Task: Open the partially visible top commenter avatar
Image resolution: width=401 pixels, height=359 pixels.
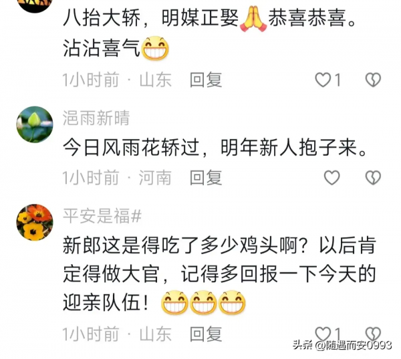Action: click(35, 5)
